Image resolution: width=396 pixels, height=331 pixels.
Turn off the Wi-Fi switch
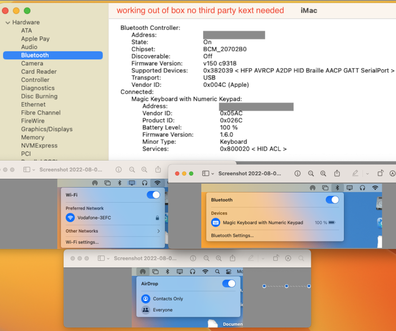point(153,195)
